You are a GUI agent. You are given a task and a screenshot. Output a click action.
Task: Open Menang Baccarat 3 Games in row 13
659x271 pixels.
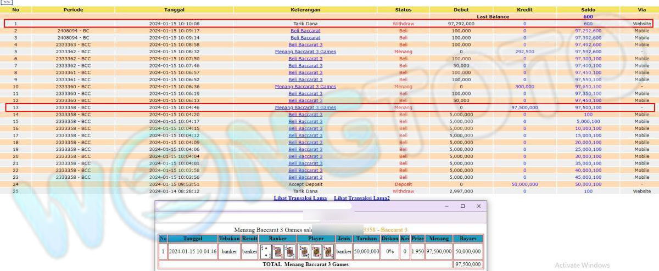point(305,108)
